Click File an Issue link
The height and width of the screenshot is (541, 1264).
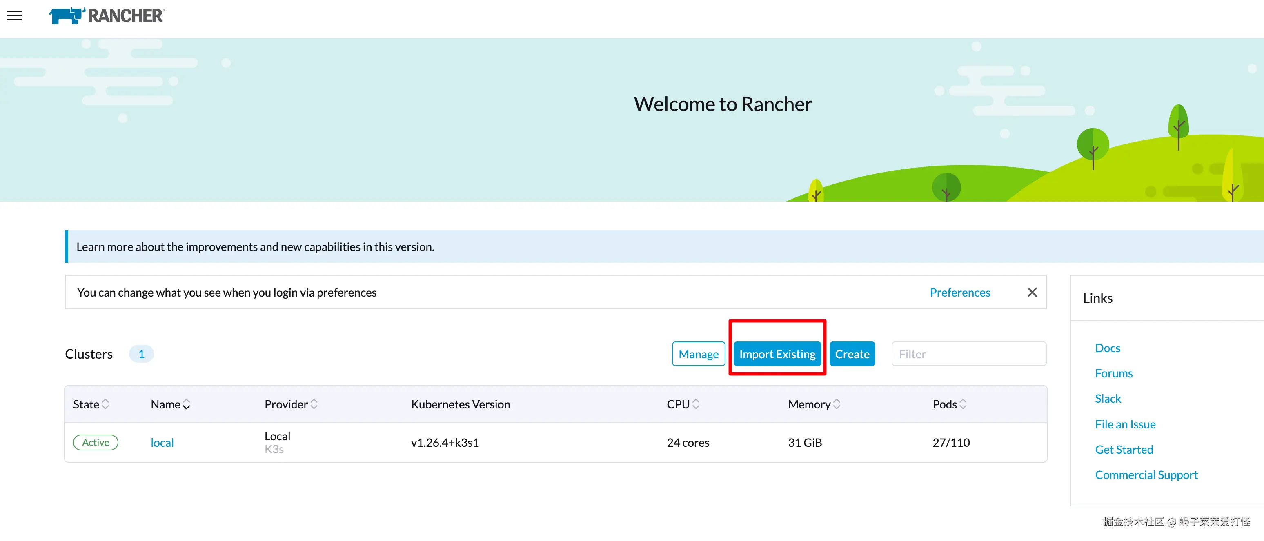coord(1125,424)
